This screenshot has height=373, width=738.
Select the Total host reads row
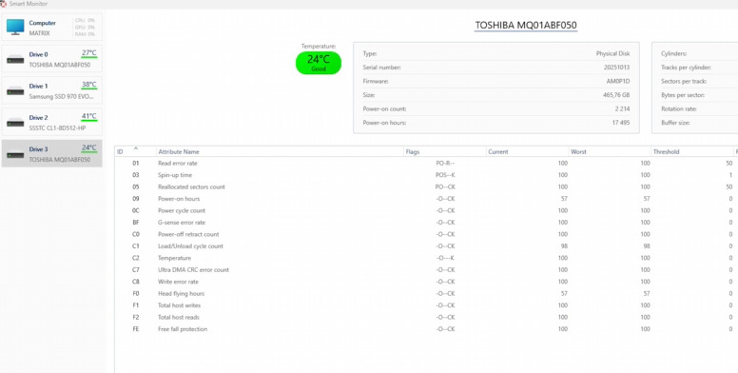(426, 317)
